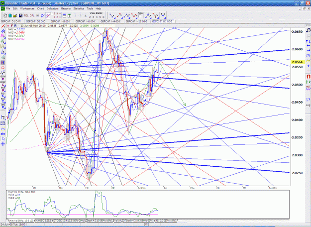Select the red trend line drawing tool

[3, 26]
